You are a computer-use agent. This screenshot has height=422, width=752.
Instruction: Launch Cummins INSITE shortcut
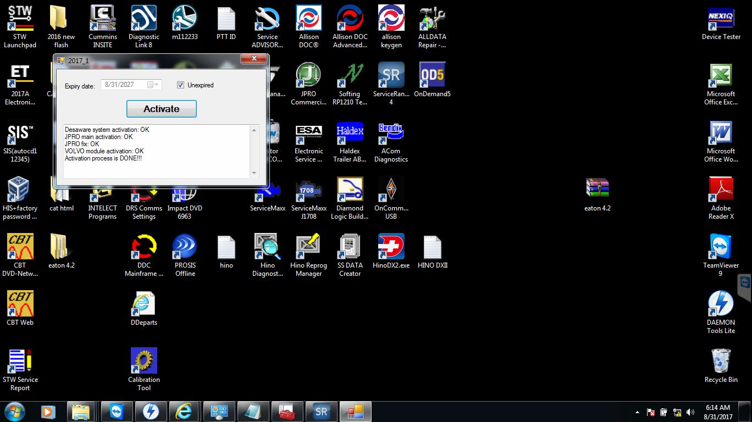coord(102,26)
